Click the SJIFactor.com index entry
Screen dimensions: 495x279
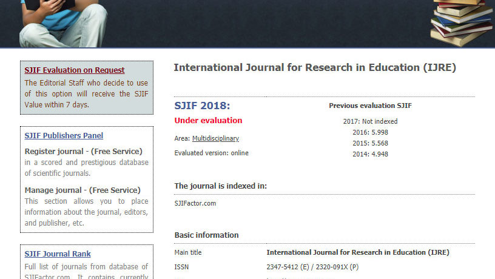195,203
